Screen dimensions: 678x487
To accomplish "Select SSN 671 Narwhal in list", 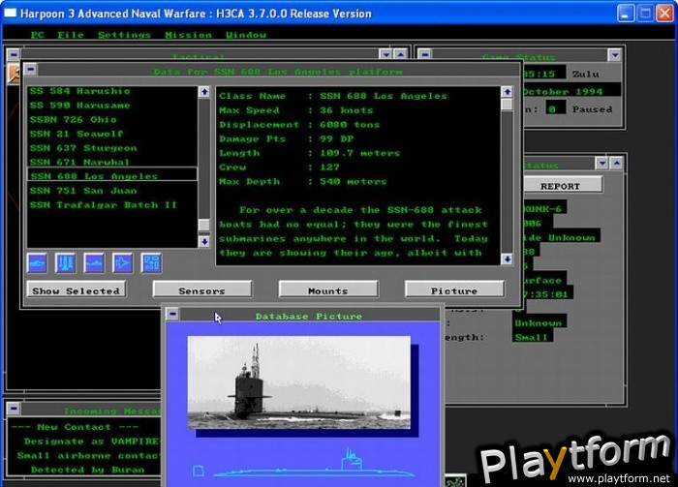I will click(x=112, y=162).
